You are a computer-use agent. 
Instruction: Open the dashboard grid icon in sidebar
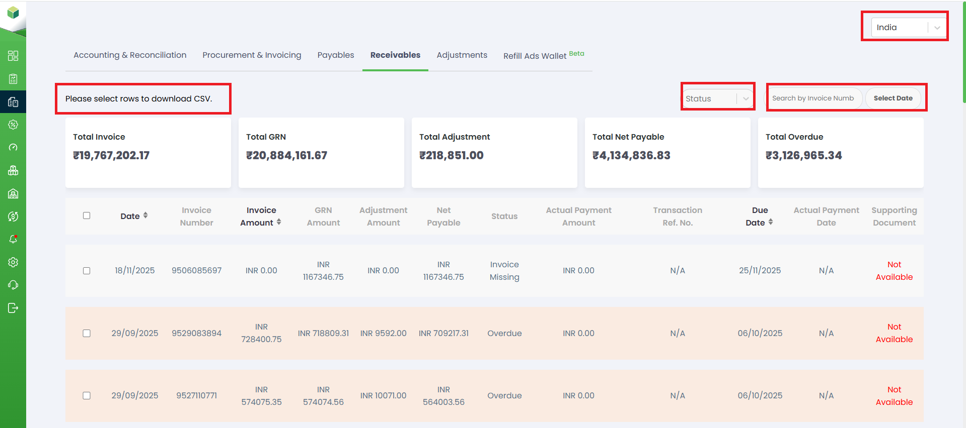(x=13, y=56)
